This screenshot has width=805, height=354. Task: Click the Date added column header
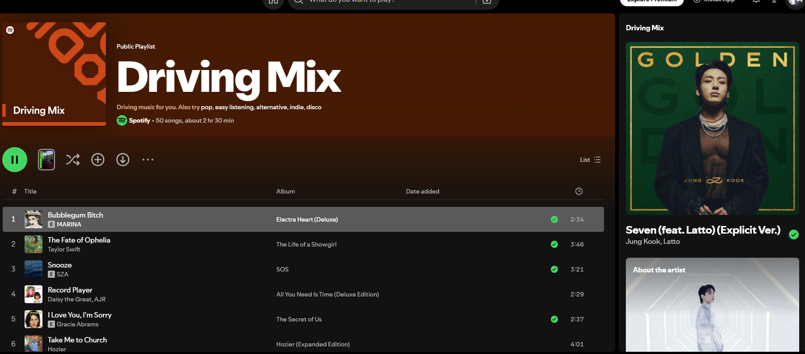(423, 191)
